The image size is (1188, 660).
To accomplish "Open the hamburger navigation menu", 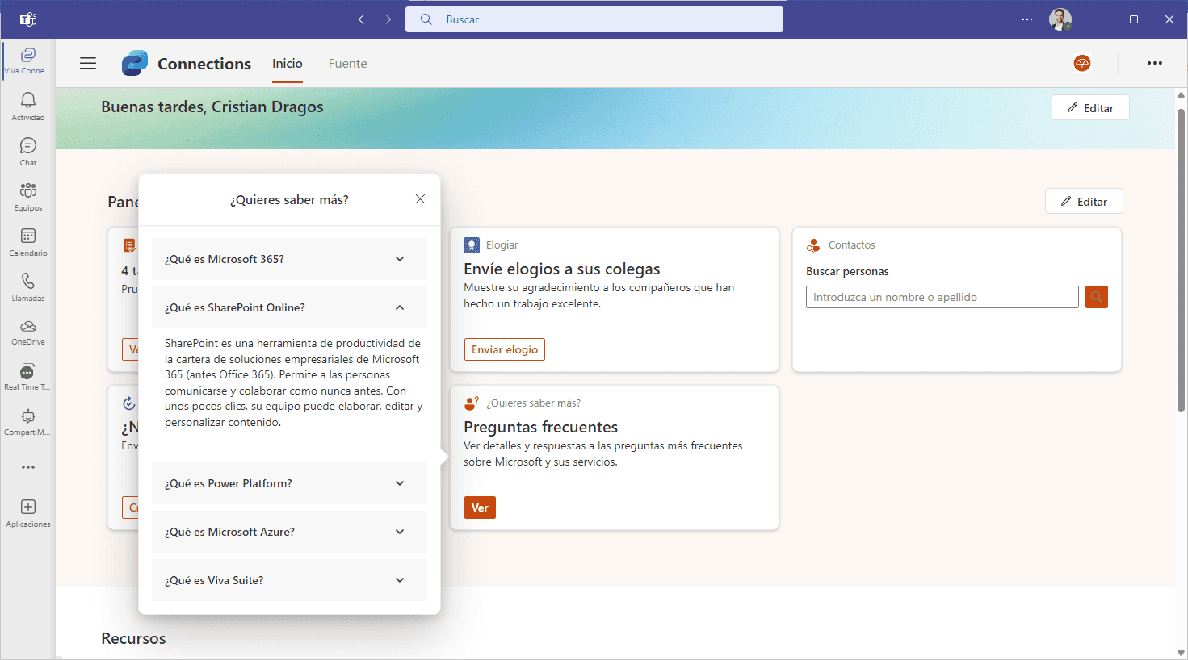I will 88,63.
